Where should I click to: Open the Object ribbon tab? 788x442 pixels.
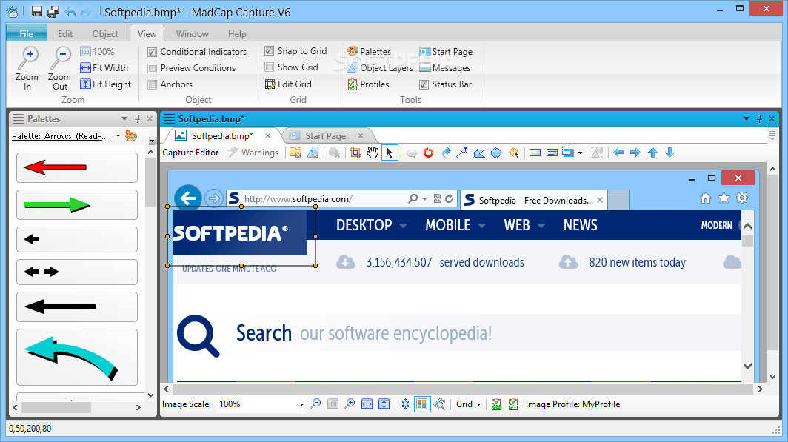tap(105, 33)
